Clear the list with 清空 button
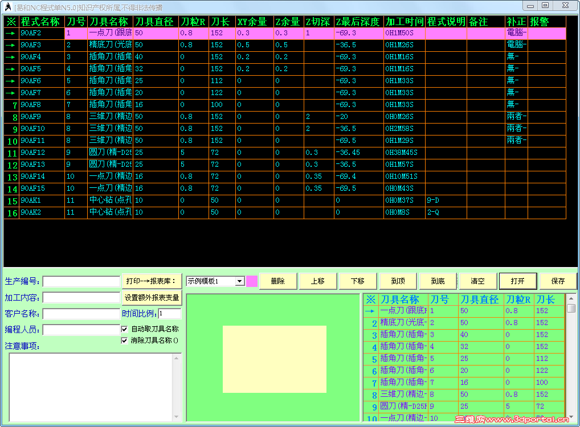The image size is (580, 427). click(478, 281)
